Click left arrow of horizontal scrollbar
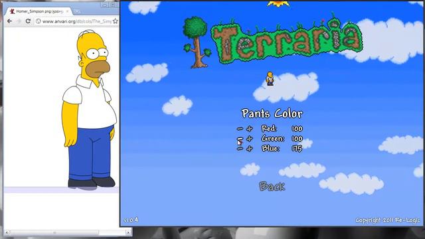Screen dimensions: 425x239 click(7, 232)
